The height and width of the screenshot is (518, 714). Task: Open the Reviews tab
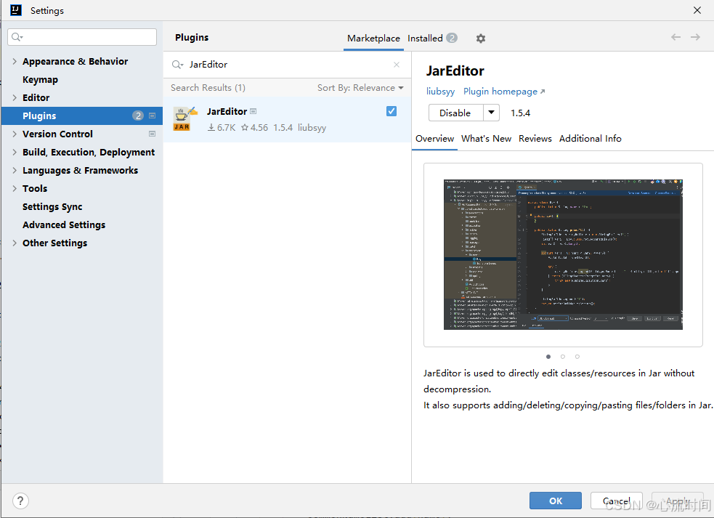pos(535,139)
